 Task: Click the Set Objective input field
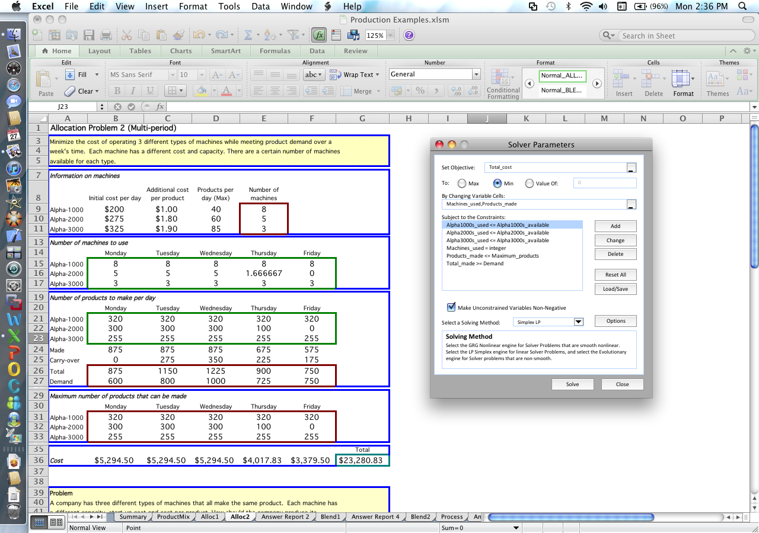click(555, 168)
